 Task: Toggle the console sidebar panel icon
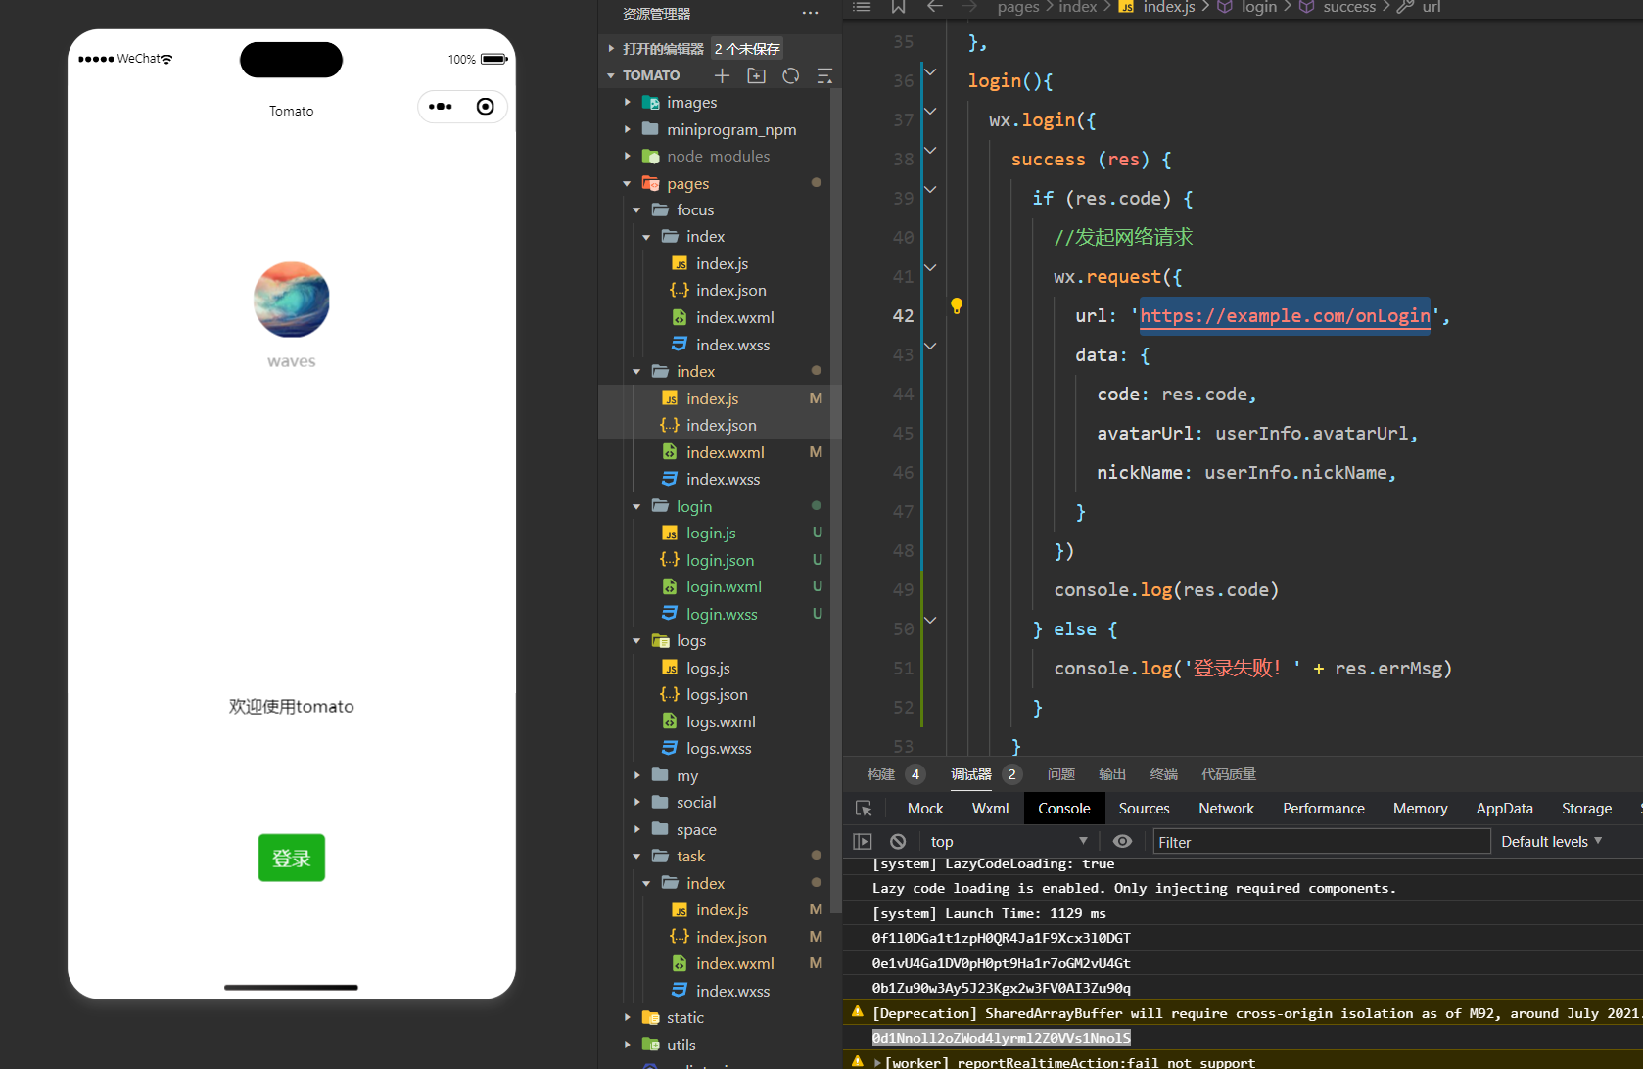click(863, 842)
